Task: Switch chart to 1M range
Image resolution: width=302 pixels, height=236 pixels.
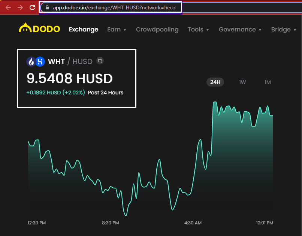Action: point(268,82)
